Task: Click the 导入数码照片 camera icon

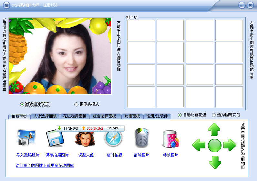Action: point(26,138)
